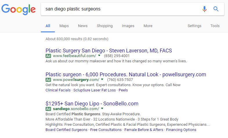Click the magnifying glass search icon
The height and width of the screenshot is (138, 228).
[x=216, y=9]
